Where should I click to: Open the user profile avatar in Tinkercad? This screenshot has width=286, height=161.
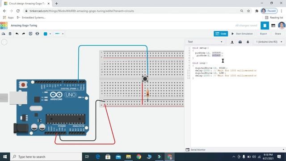282,25
